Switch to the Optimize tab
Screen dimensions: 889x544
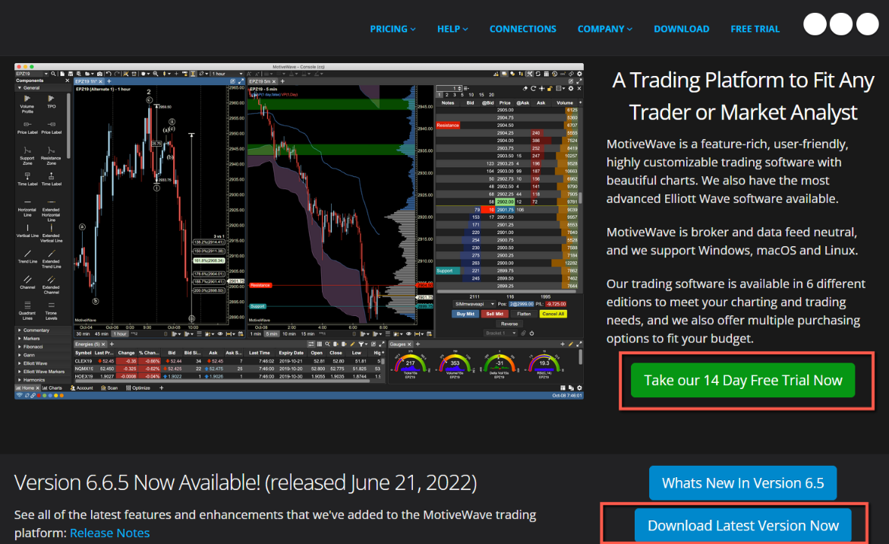point(137,388)
